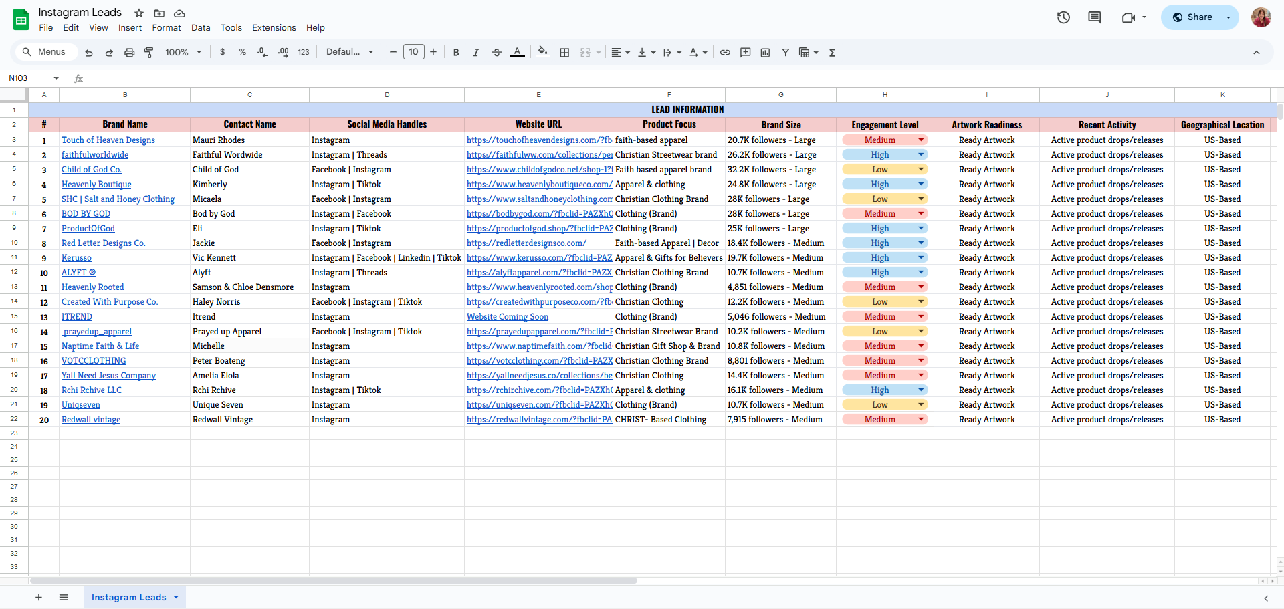The height and width of the screenshot is (609, 1284).
Task: Decrease decimal places in the toolbar
Action: (263, 52)
